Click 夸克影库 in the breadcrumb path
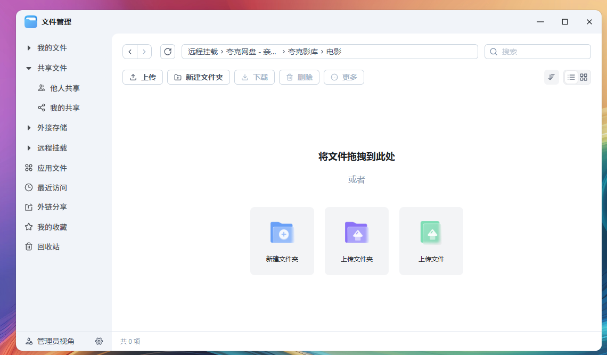607x355 pixels. click(x=303, y=52)
